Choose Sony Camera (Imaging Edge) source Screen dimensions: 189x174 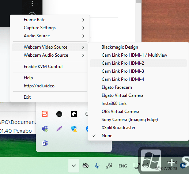(138, 120)
